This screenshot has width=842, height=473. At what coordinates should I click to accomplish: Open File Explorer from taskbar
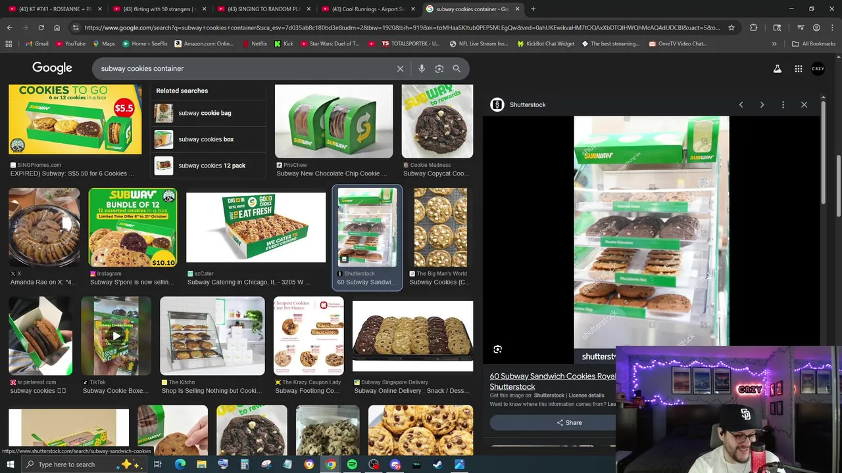pos(201,464)
